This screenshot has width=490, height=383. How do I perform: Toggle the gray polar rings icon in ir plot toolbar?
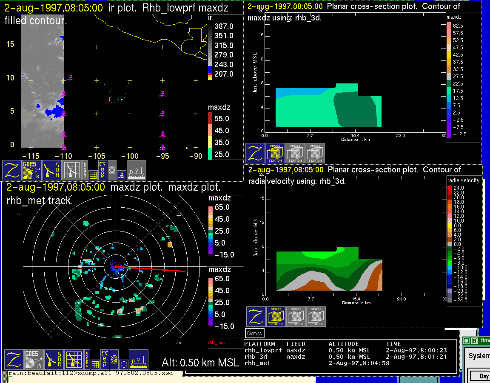tap(112, 169)
